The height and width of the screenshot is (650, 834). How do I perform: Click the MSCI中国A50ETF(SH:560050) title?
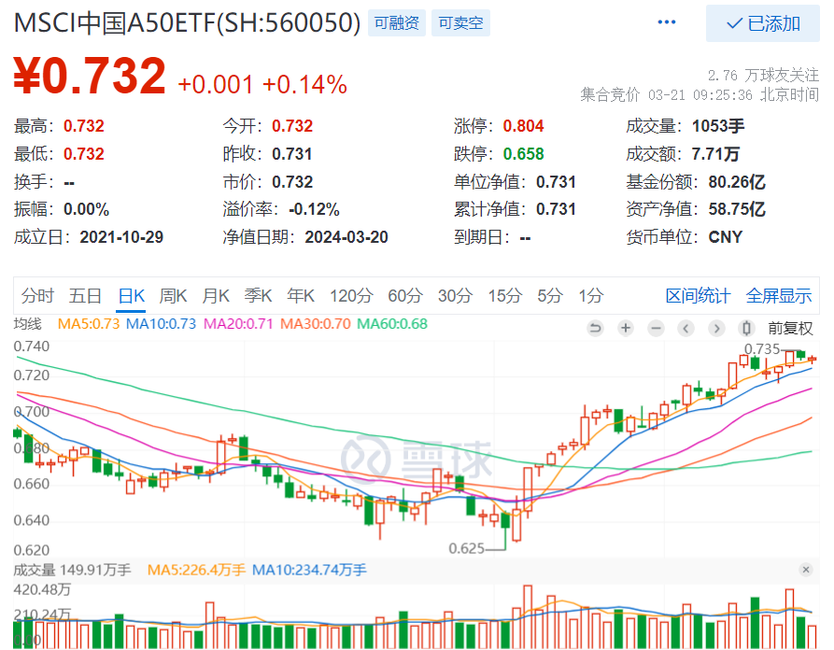pos(187,22)
